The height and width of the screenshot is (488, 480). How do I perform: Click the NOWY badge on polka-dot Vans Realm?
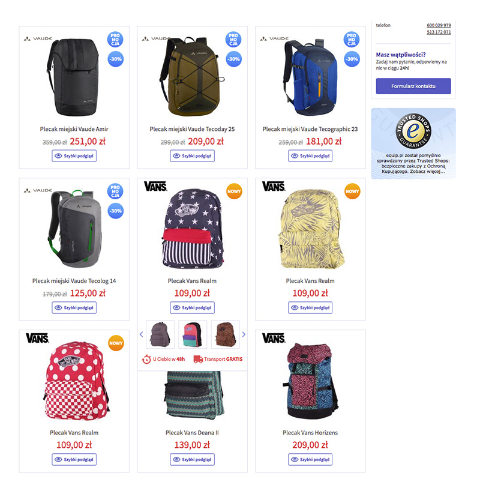click(116, 343)
